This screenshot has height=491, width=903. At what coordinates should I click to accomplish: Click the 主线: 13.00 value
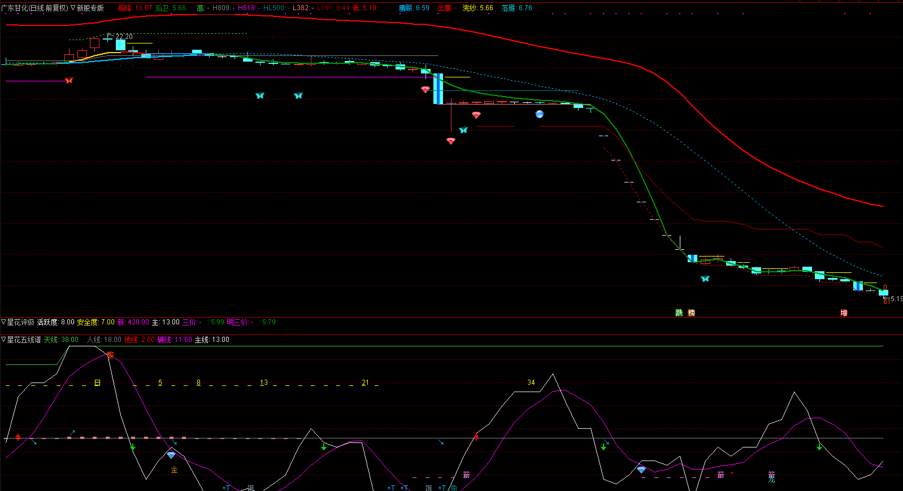tap(212, 340)
